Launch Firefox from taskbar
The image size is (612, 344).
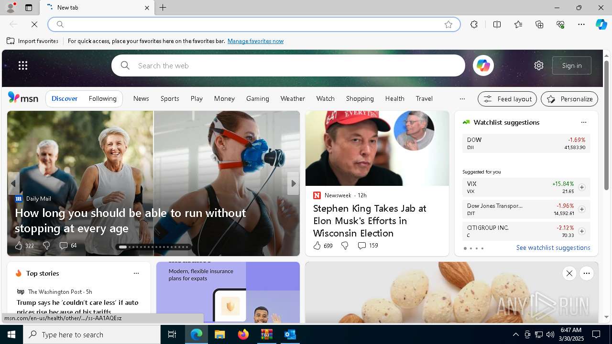tap(243, 334)
